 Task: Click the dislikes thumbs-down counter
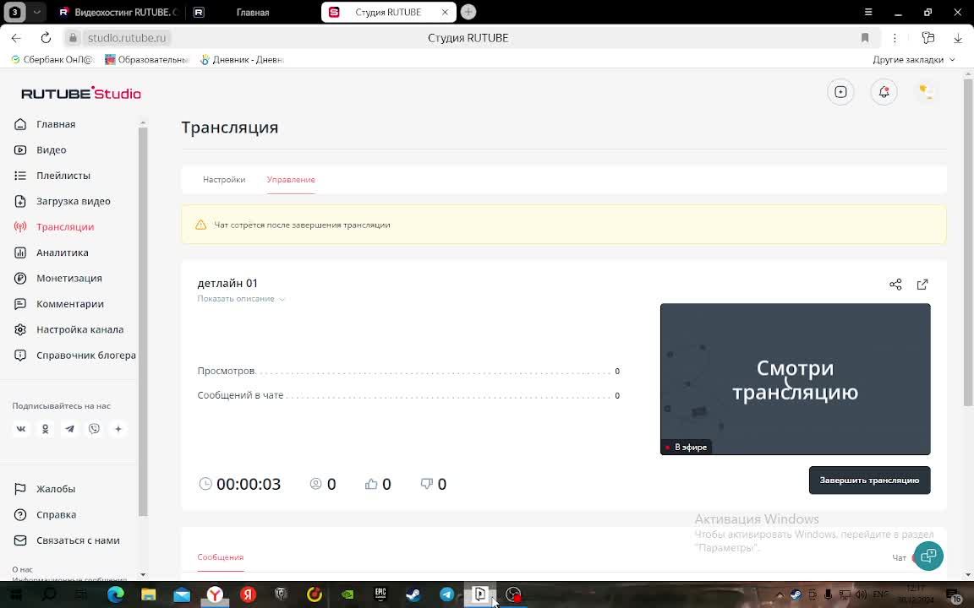point(434,484)
